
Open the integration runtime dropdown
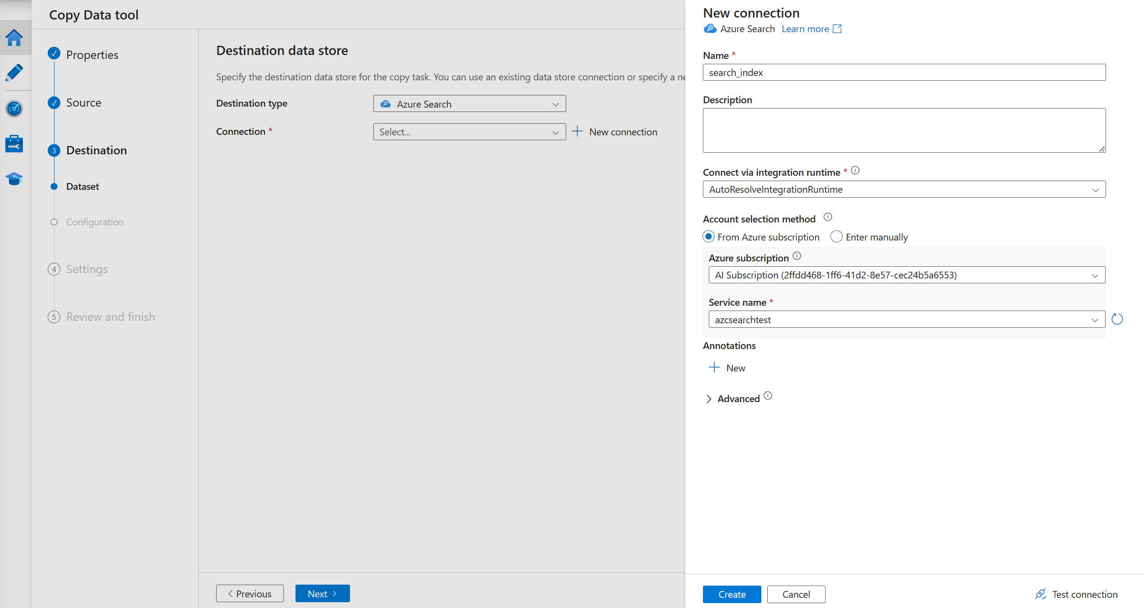tap(904, 189)
